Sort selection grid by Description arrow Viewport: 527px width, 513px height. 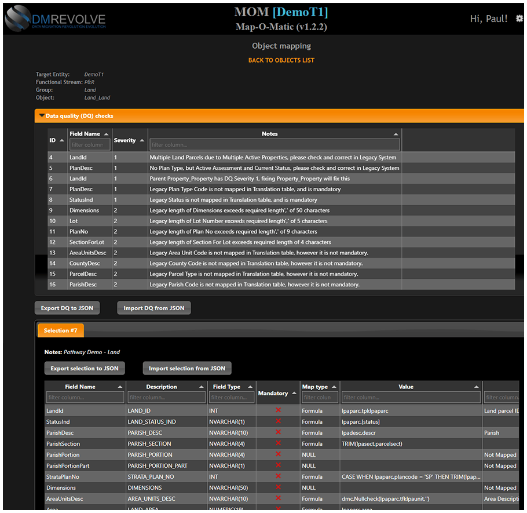coord(202,387)
